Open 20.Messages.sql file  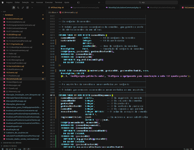pos(13,85)
